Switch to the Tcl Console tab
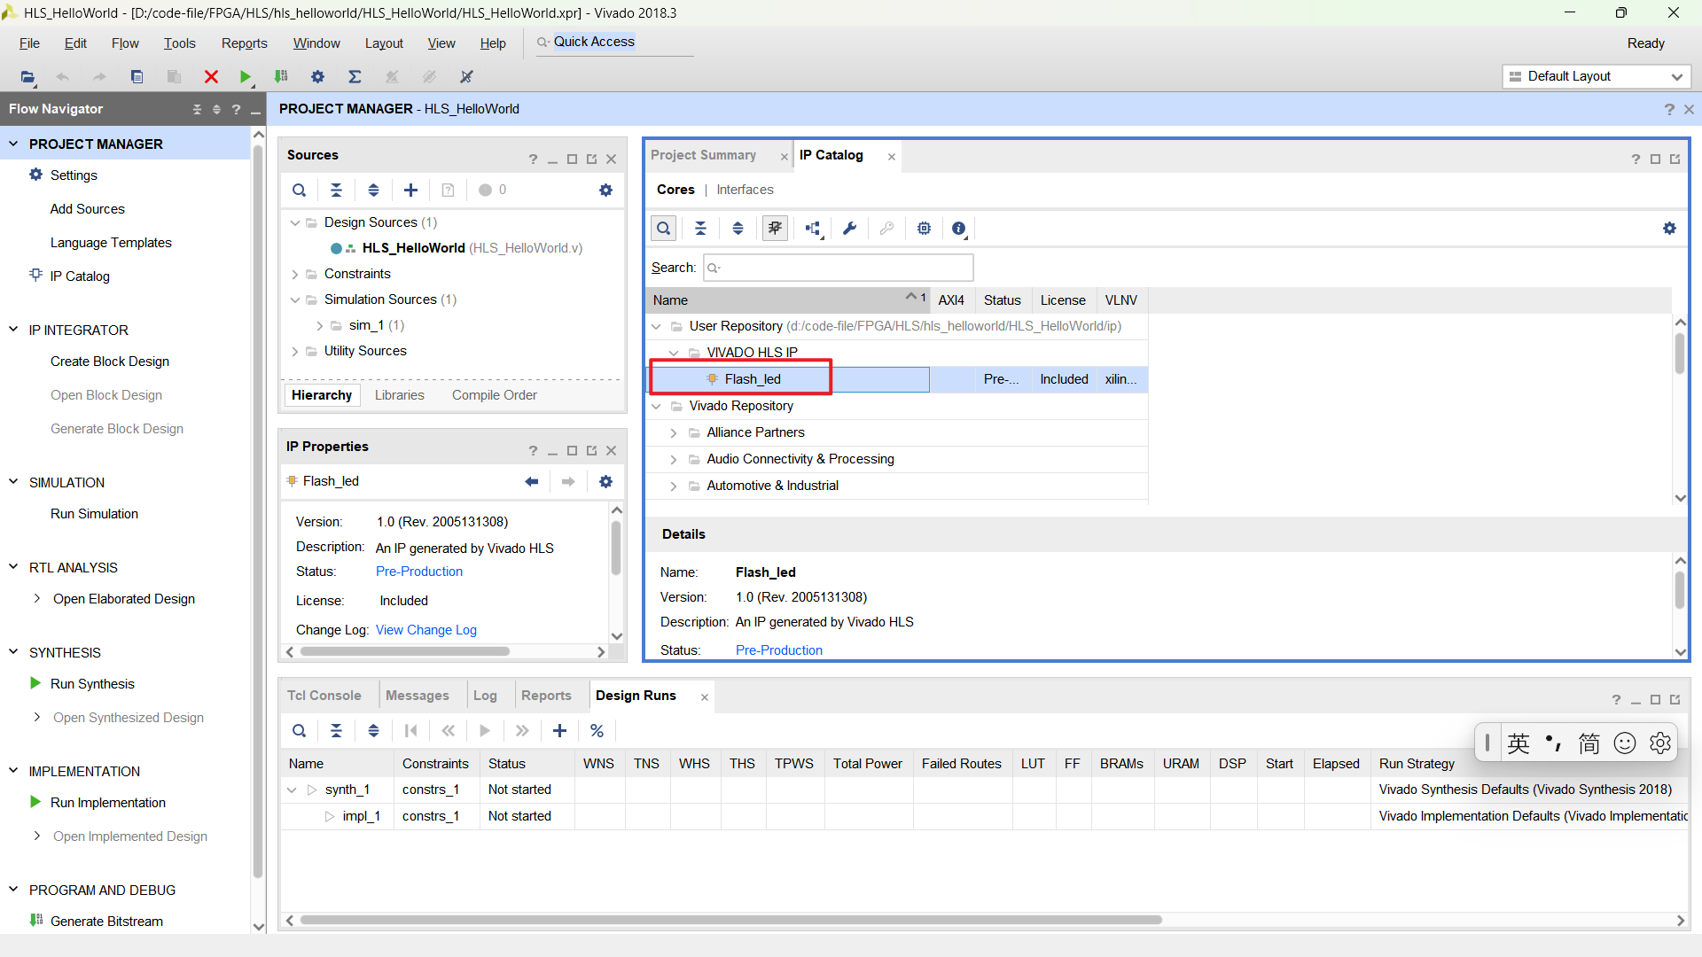Image resolution: width=1702 pixels, height=957 pixels. click(x=324, y=696)
